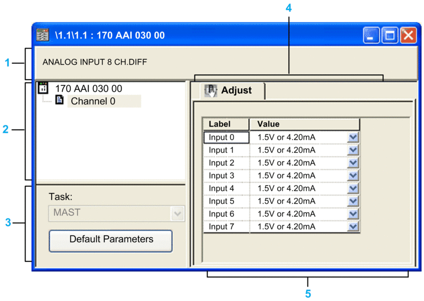Click the 170 AAI 030 00 module icon
This screenshot has height=301, width=424.
pyautogui.click(x=43, y=88)
